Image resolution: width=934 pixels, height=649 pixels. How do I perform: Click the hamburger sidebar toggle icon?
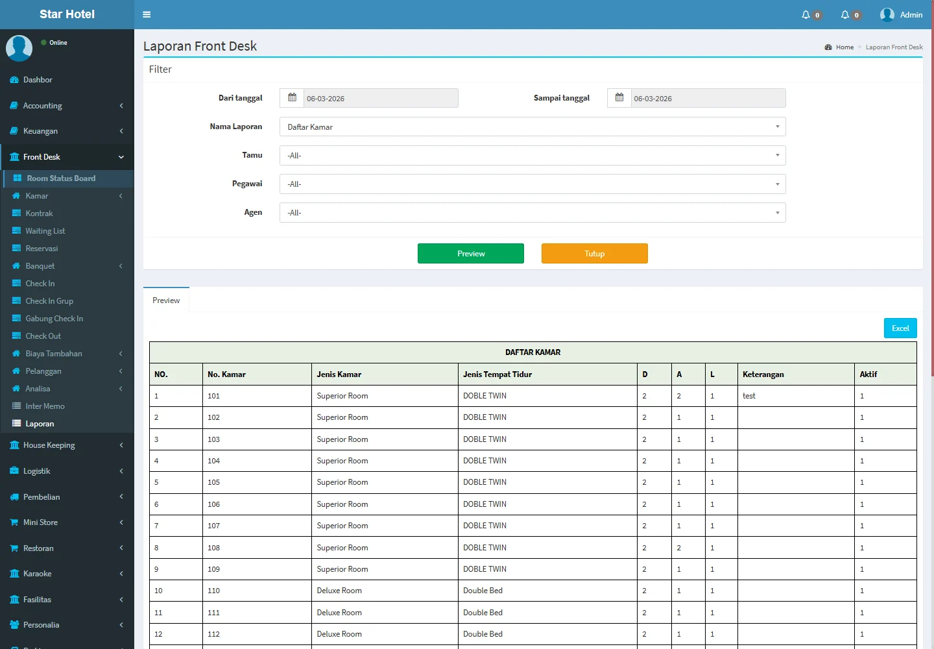pos(147,14)
